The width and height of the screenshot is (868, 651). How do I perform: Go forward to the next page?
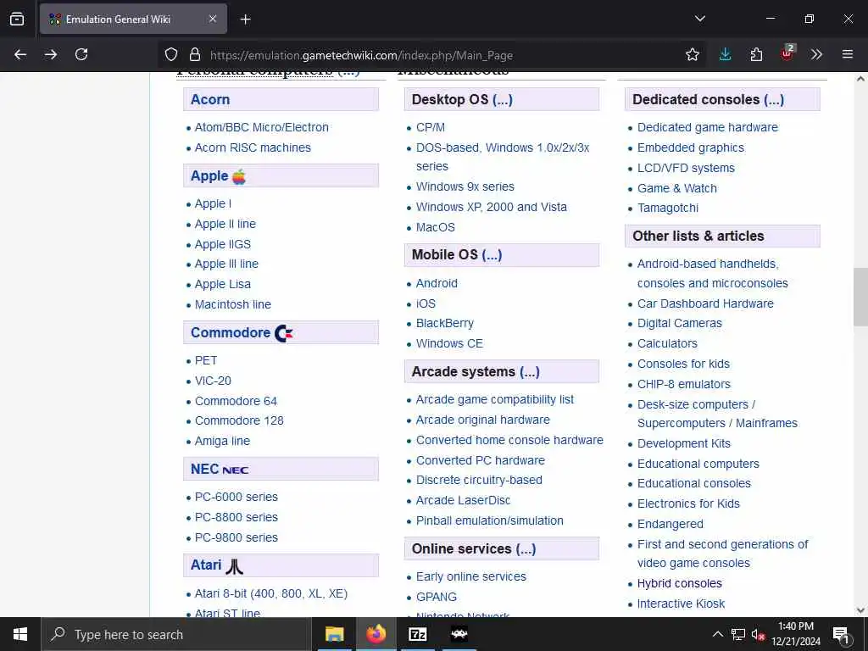point(51,54)
